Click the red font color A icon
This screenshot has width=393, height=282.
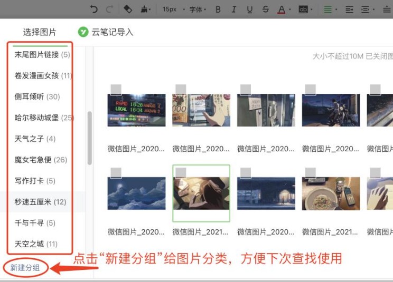[281, 9]
